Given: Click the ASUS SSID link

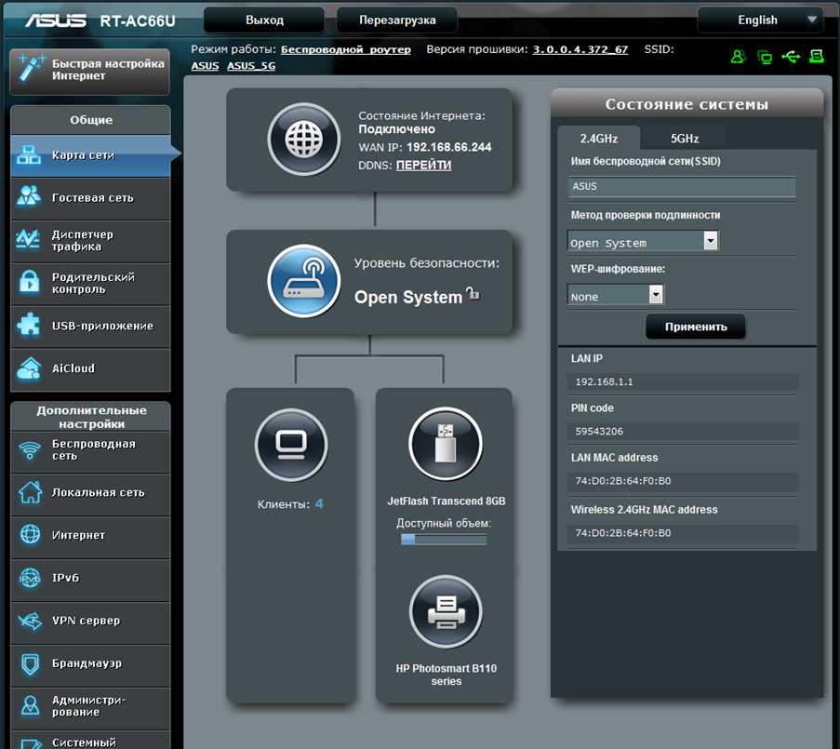Looking at the screenshot, I should (x=205, y=66).
